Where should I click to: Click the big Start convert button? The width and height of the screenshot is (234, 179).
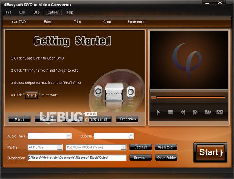[211, 152]
